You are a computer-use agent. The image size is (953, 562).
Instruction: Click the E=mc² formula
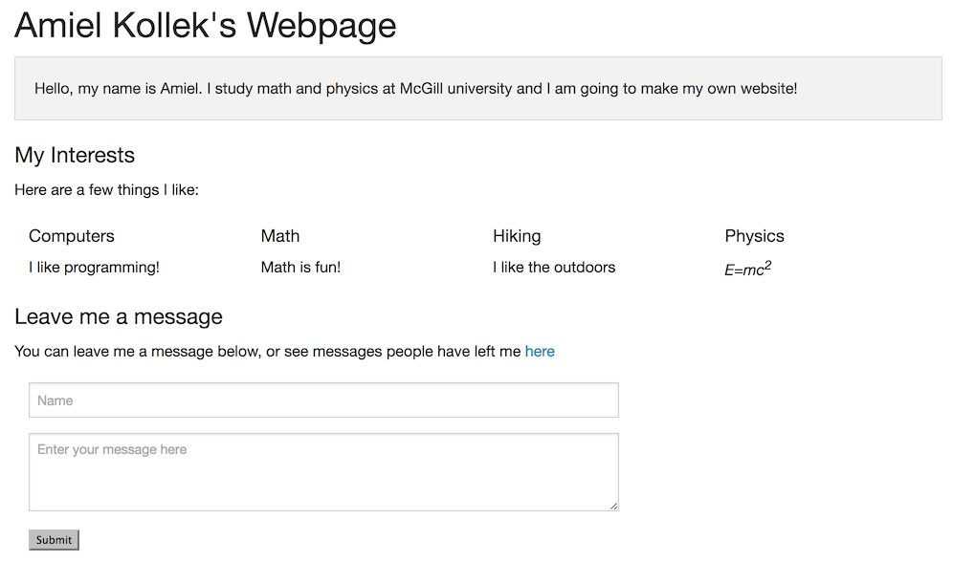[x=747, y=270]
